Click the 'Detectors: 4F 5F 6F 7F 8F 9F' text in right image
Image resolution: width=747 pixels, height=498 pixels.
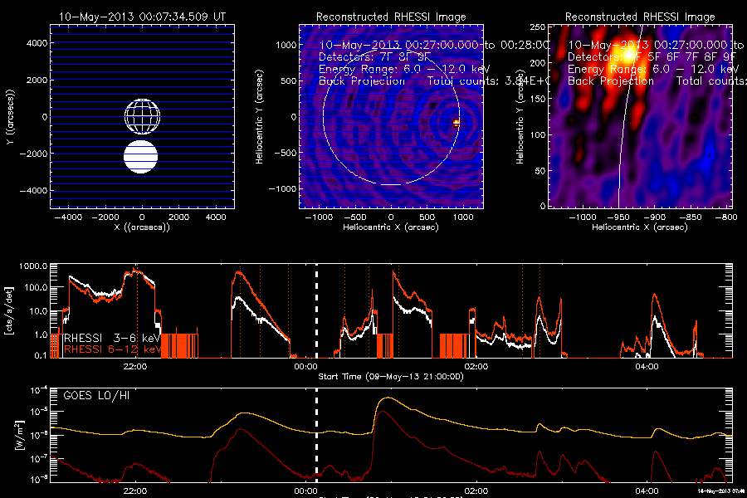[652, 56]
